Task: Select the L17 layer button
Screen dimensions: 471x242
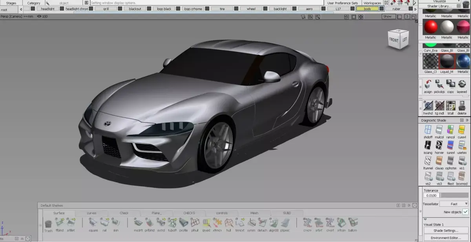Action: (338, 9)
